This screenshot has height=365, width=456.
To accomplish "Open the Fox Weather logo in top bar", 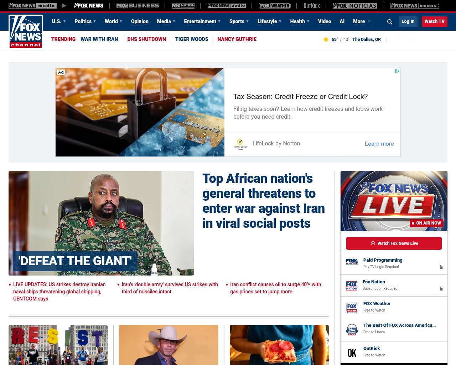I will 275,6.
